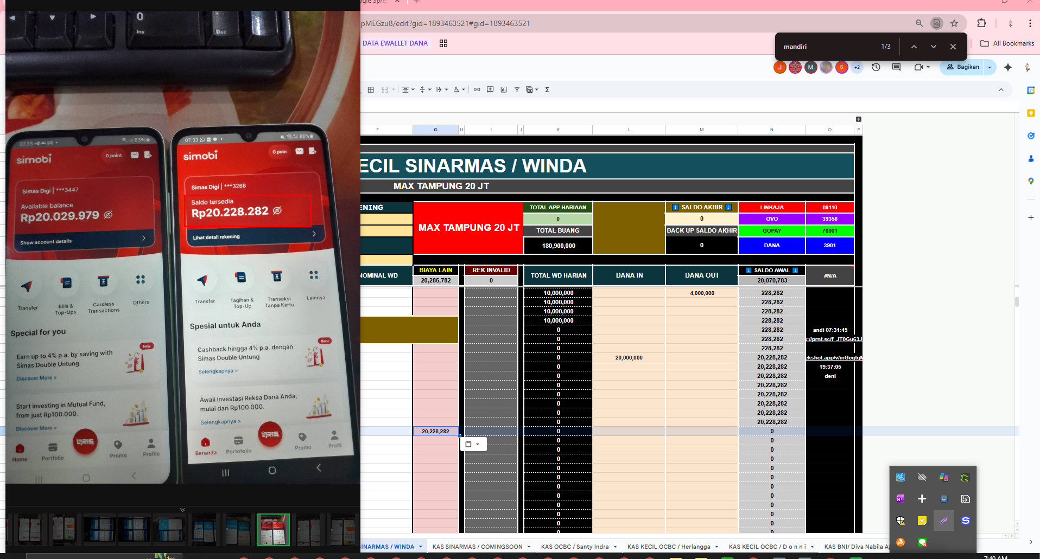Click the create filter funnel icon
This screenshot has height=559, width=1040.
coord(517,89)
